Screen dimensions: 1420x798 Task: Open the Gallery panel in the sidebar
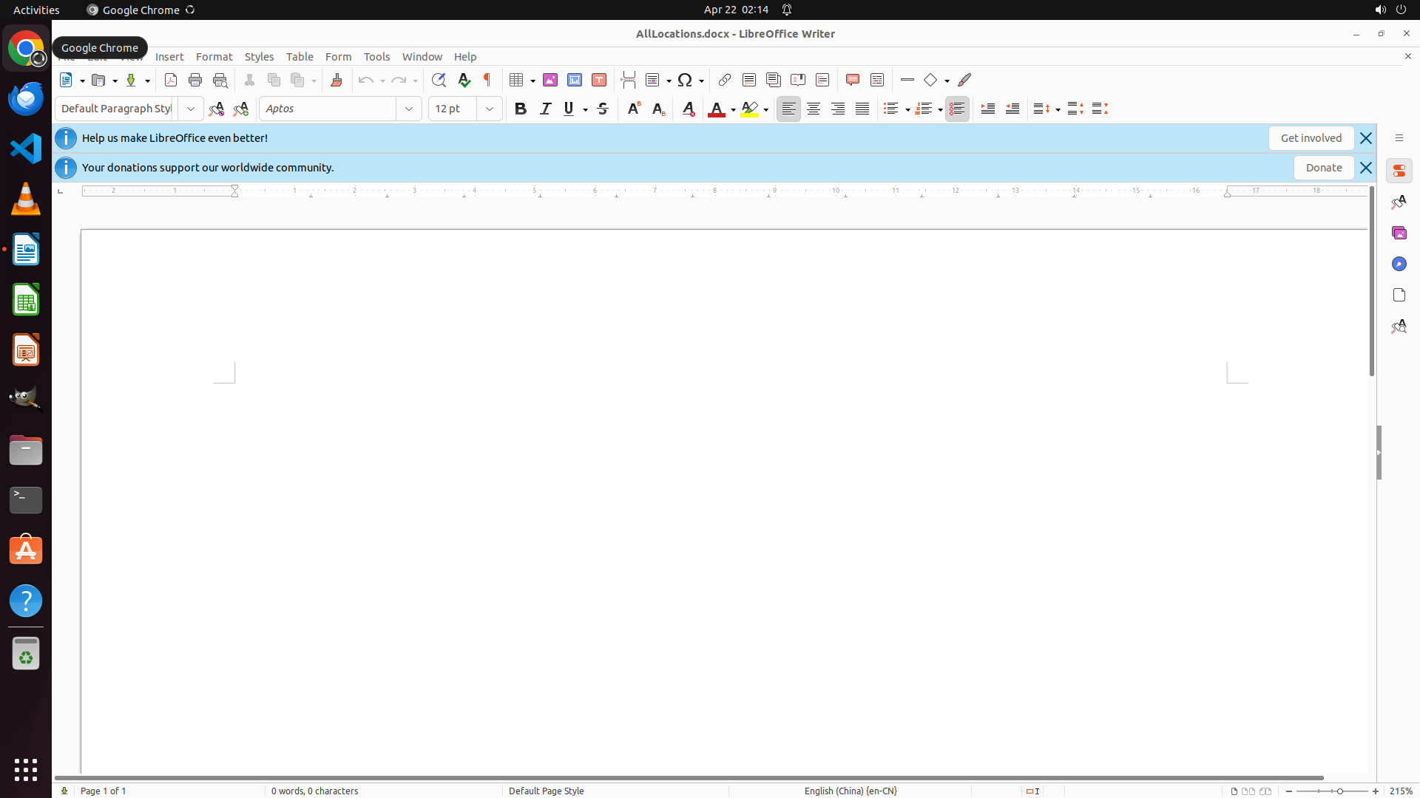(1399, 233)
